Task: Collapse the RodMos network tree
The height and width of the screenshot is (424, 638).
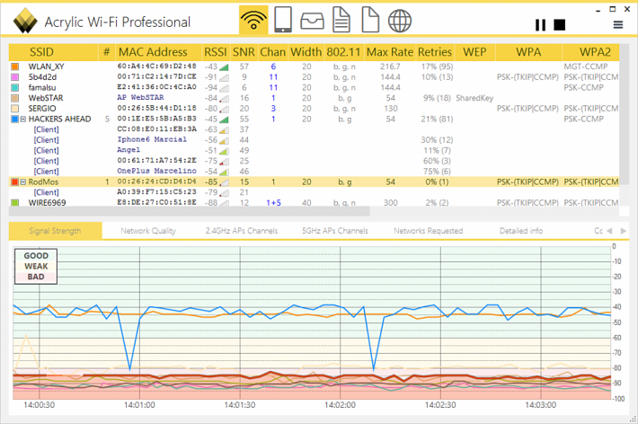Action: pos(23,181)
